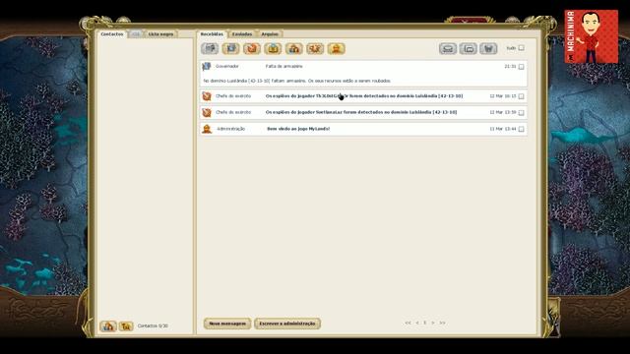The width and height of the screenshot is (630, 354).
Task: Click the 'Governador' sender name
Action: point(227,66)
